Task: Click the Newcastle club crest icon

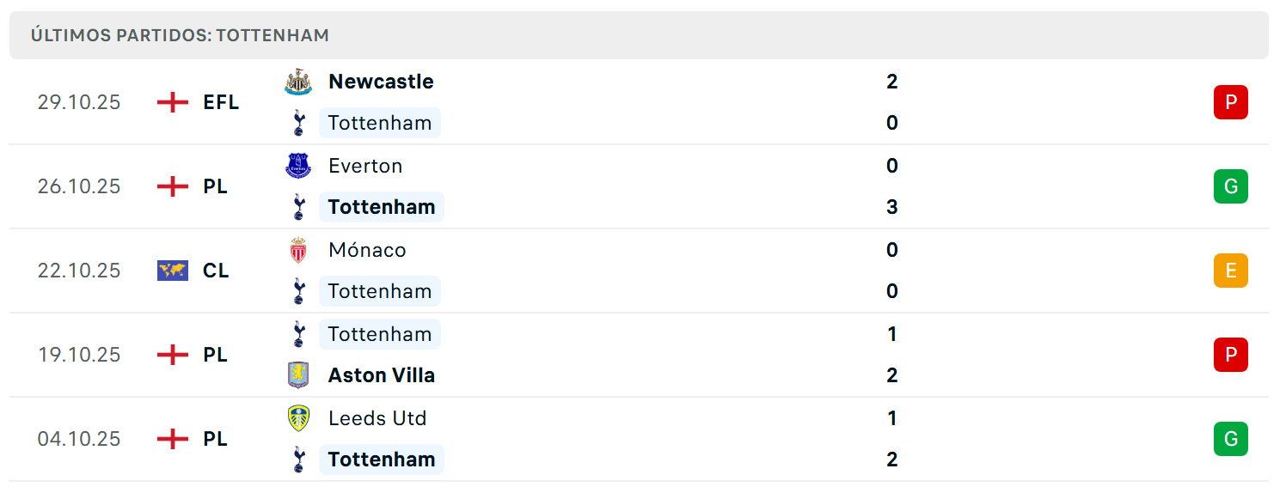Action: [x=298, y=82]
